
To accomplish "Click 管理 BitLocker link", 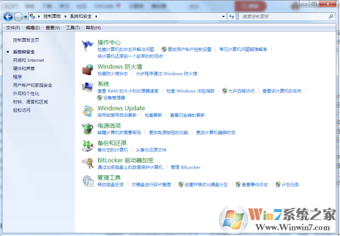I will (x=185, y=167).
